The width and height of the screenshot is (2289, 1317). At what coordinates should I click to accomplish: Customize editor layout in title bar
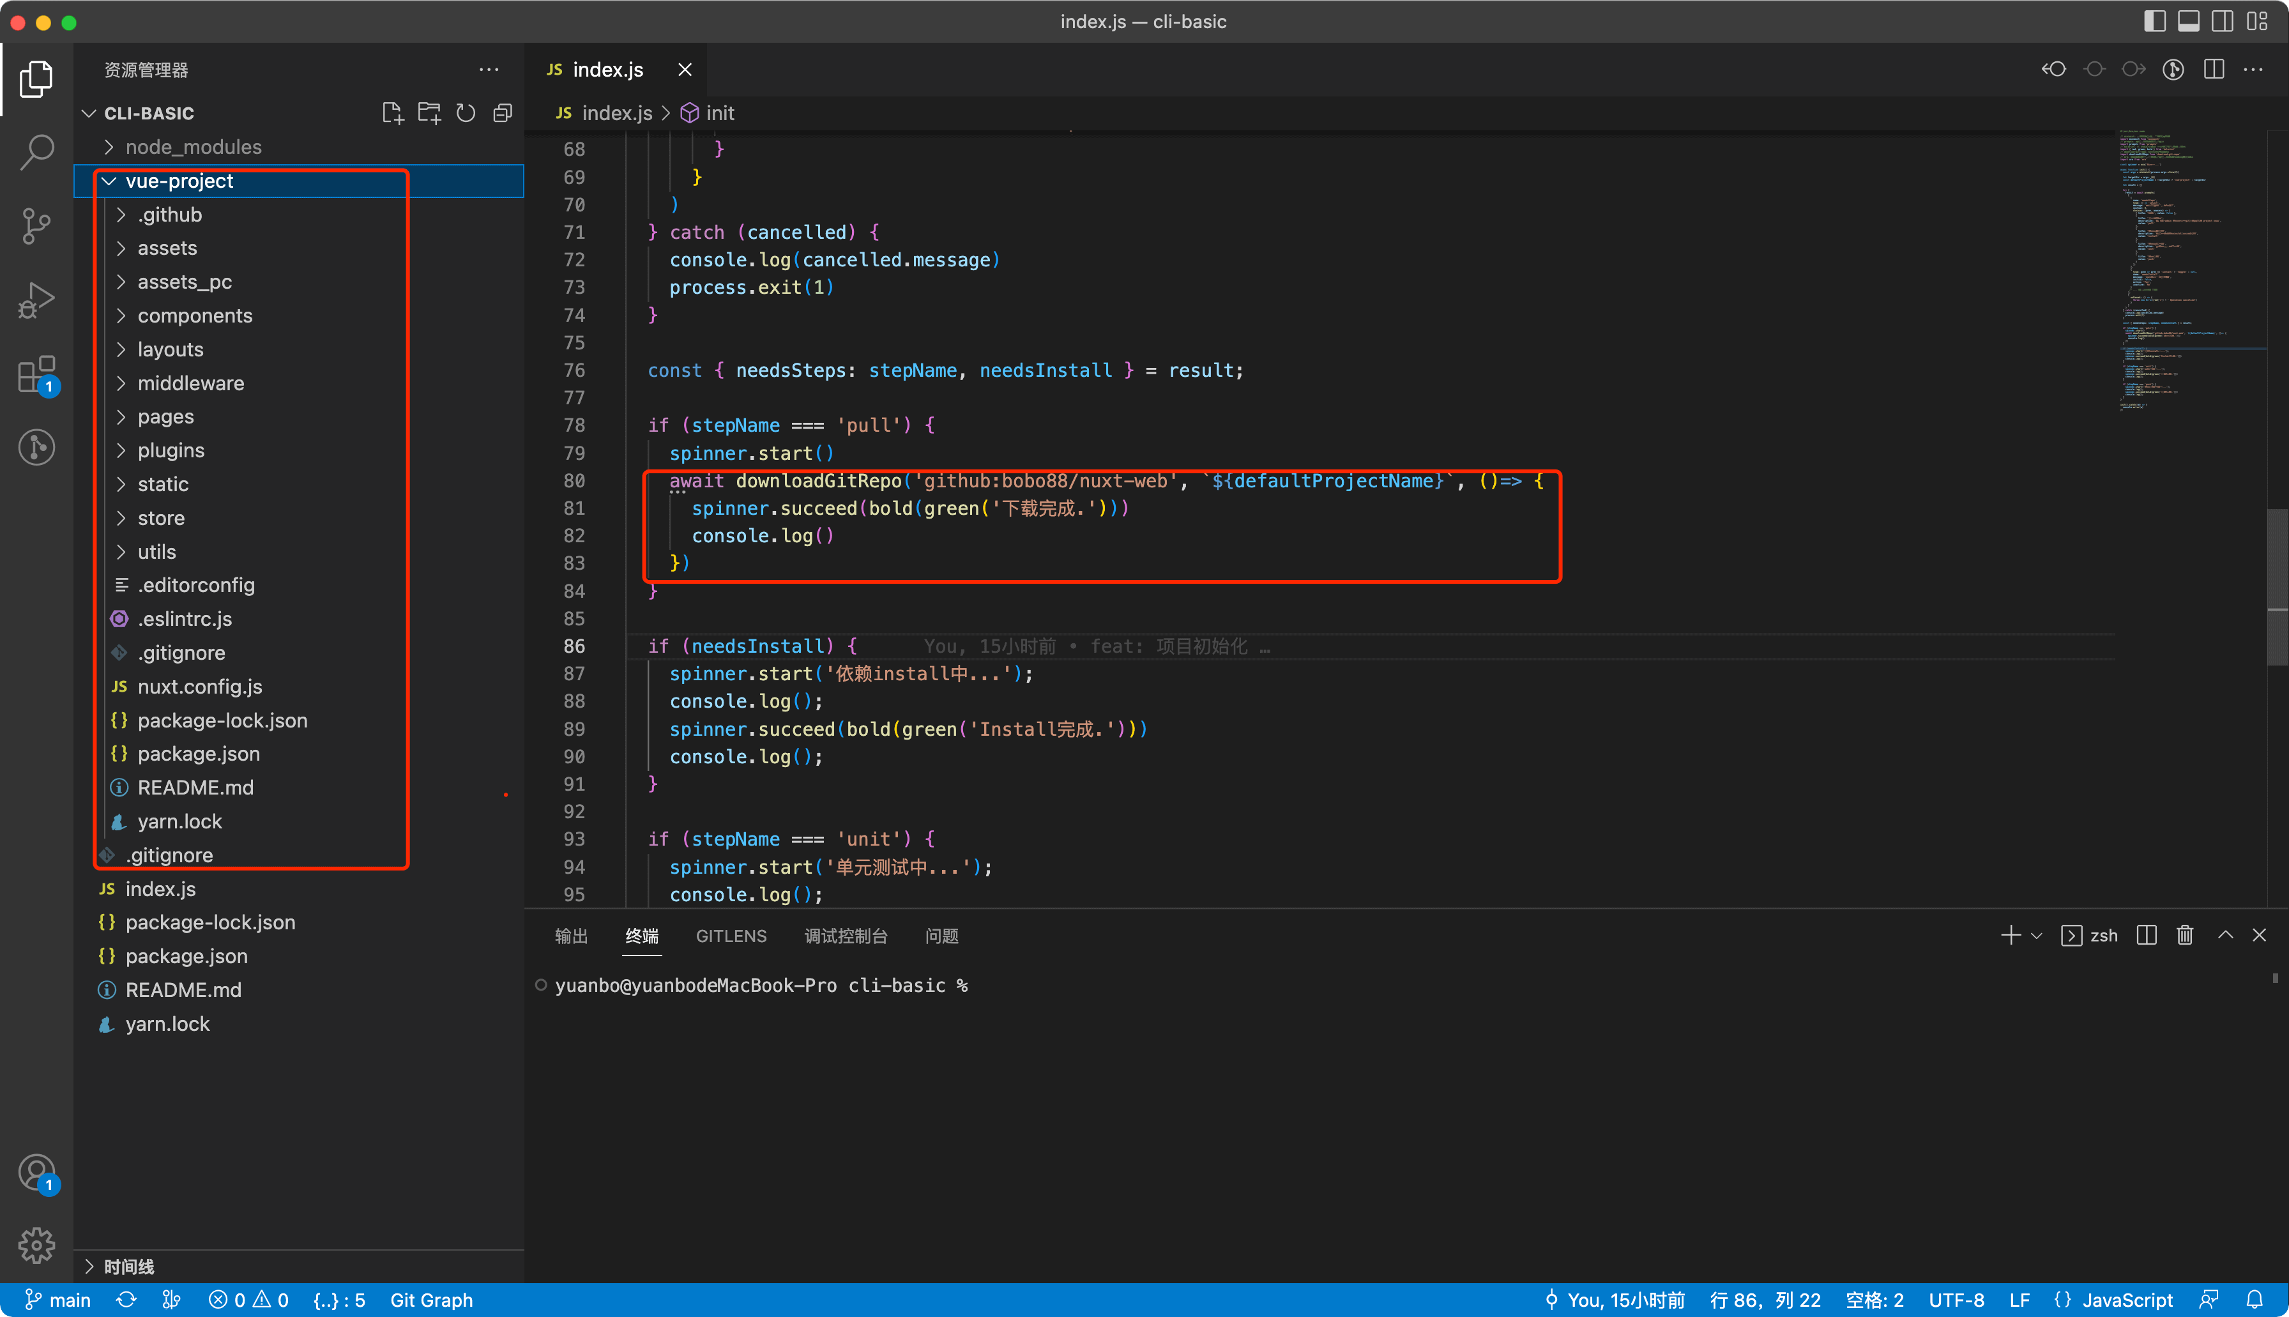click(x=2257, y=21)
